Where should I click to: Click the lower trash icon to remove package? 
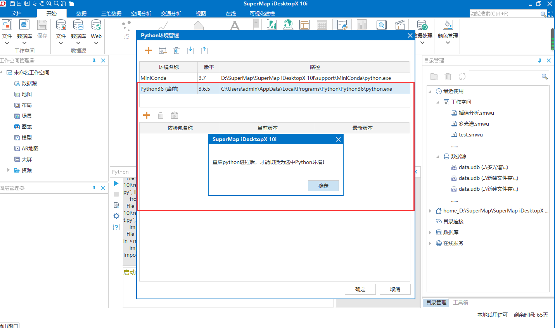click(x=161, y=115)
